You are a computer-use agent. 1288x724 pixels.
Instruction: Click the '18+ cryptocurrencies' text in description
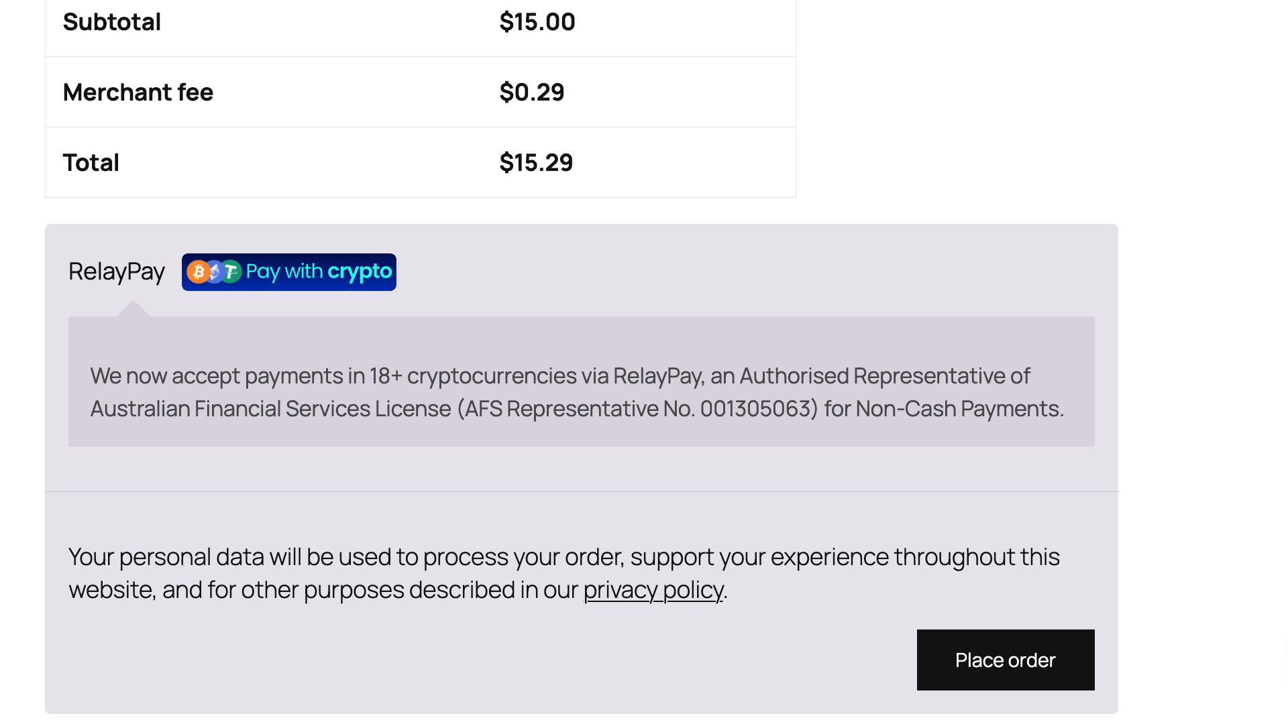point(472,376)
